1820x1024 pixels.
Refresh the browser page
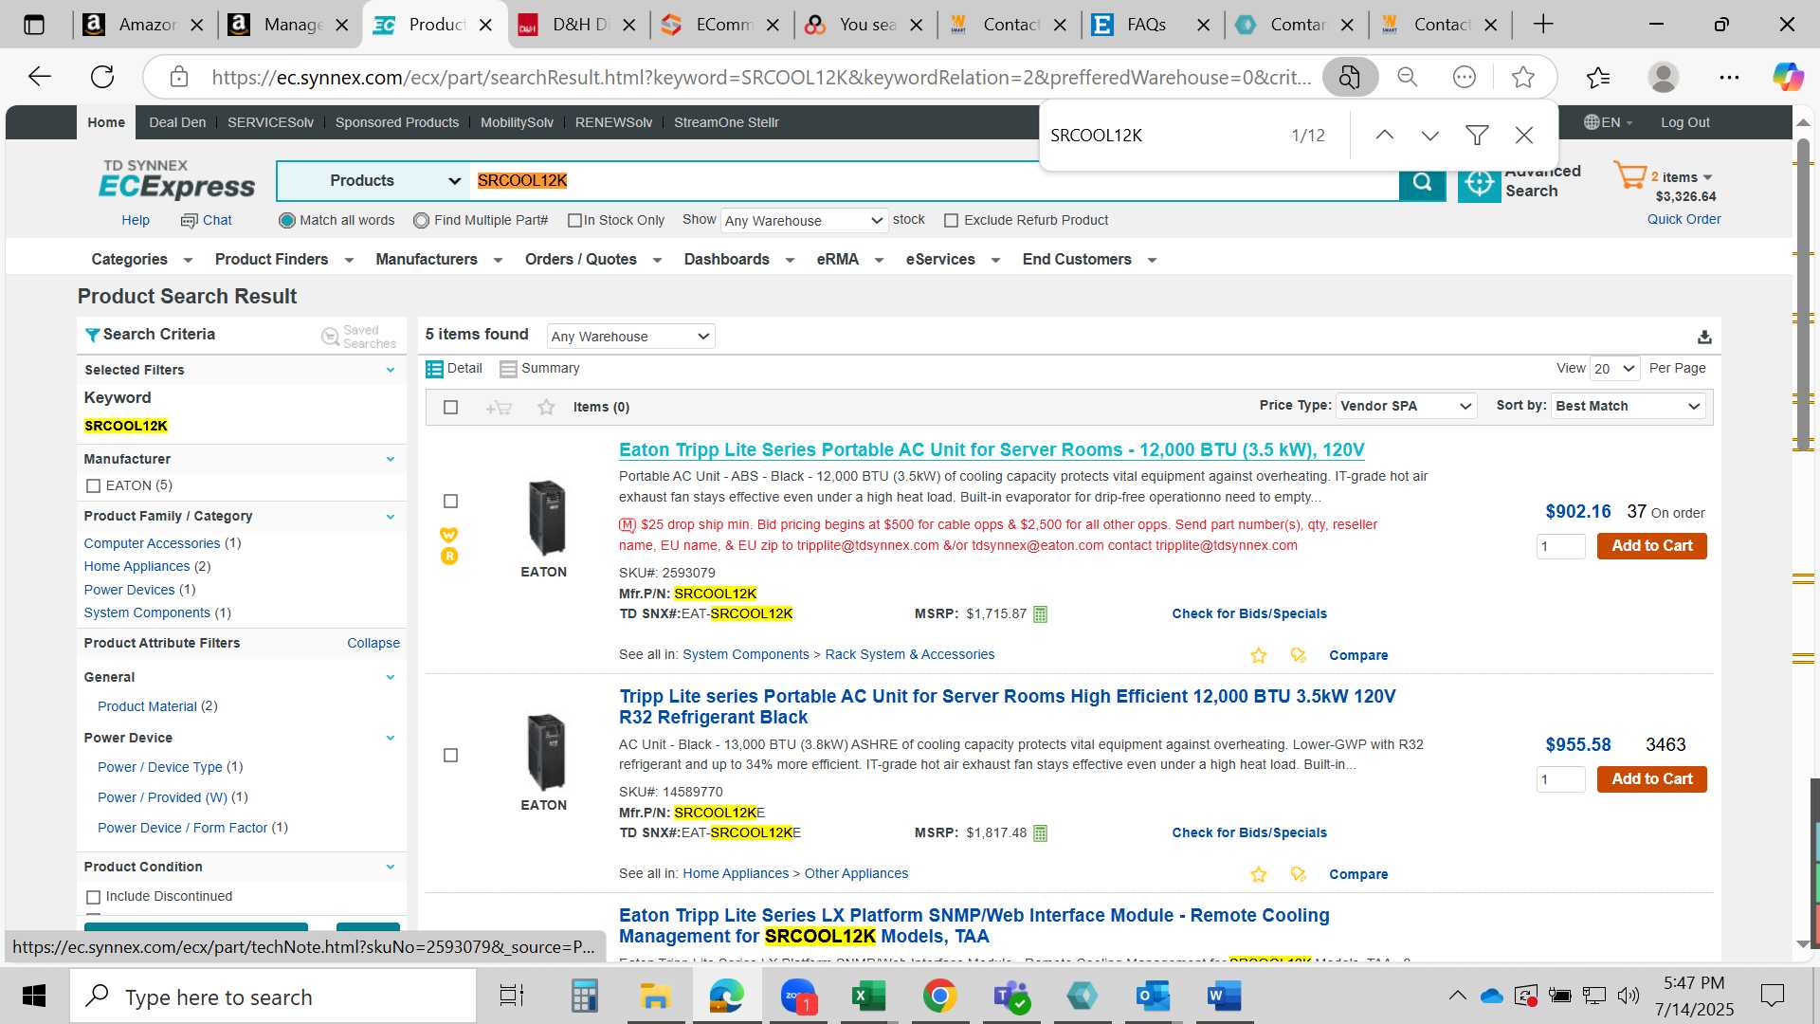102,77
